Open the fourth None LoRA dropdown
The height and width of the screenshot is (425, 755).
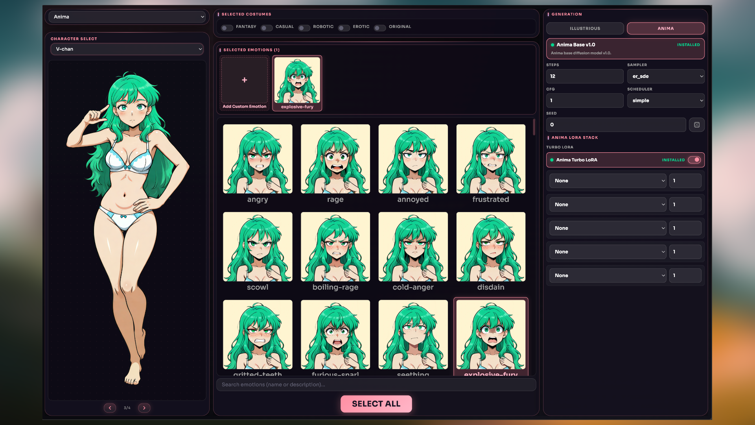click(608, 252)
